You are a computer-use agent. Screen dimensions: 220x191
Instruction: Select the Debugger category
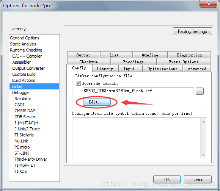click(21, 92)
